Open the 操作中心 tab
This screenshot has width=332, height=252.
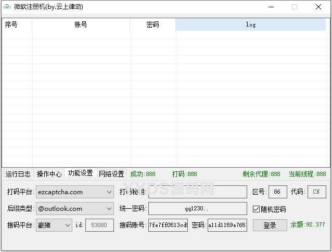pos(49,174)
